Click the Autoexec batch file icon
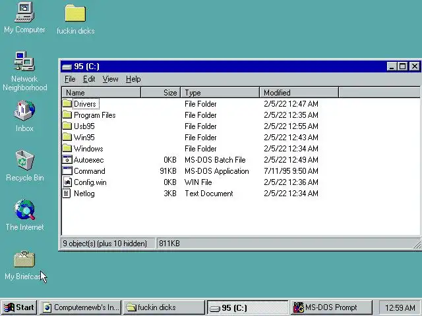 (67, 159)
